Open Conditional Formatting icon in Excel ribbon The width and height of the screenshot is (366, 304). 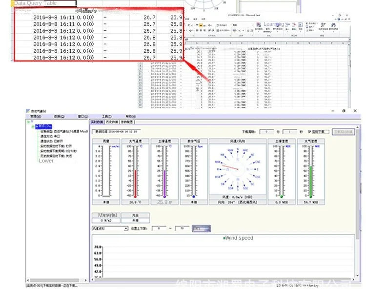[259, 25]
